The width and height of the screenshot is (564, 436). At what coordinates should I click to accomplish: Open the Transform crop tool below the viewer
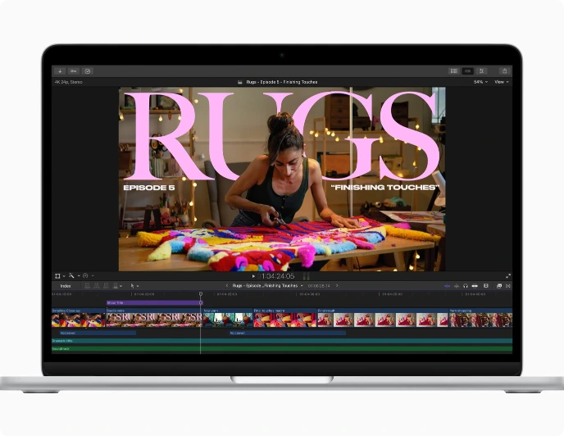coord(57,276)
